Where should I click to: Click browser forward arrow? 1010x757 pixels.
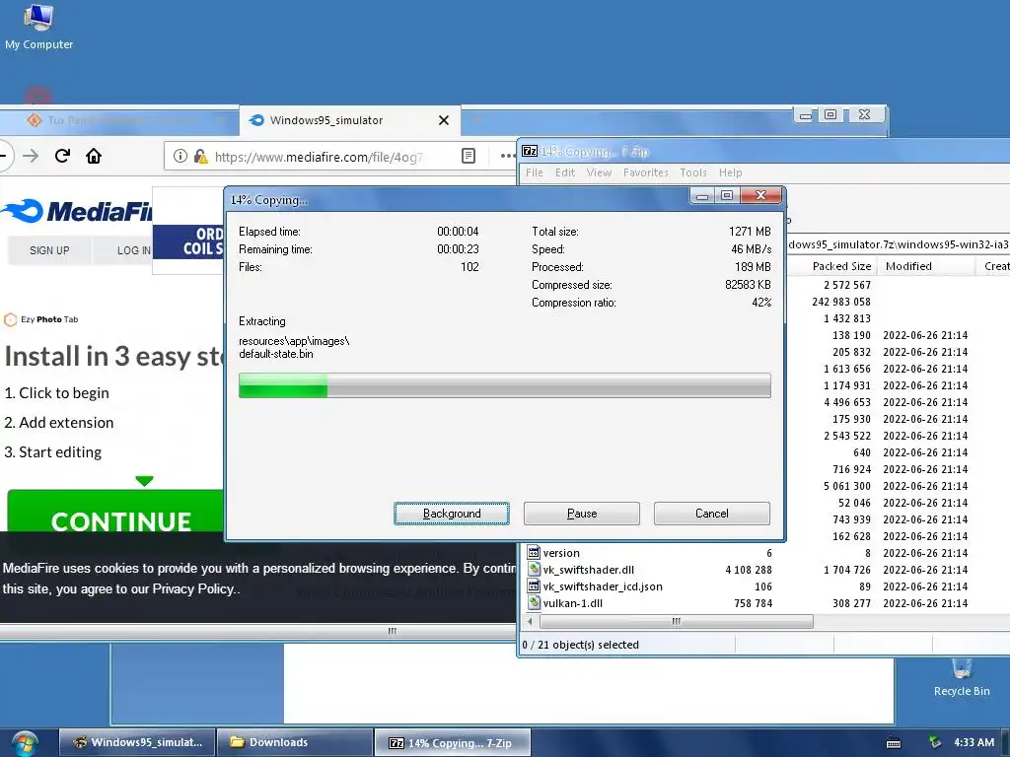31,156
